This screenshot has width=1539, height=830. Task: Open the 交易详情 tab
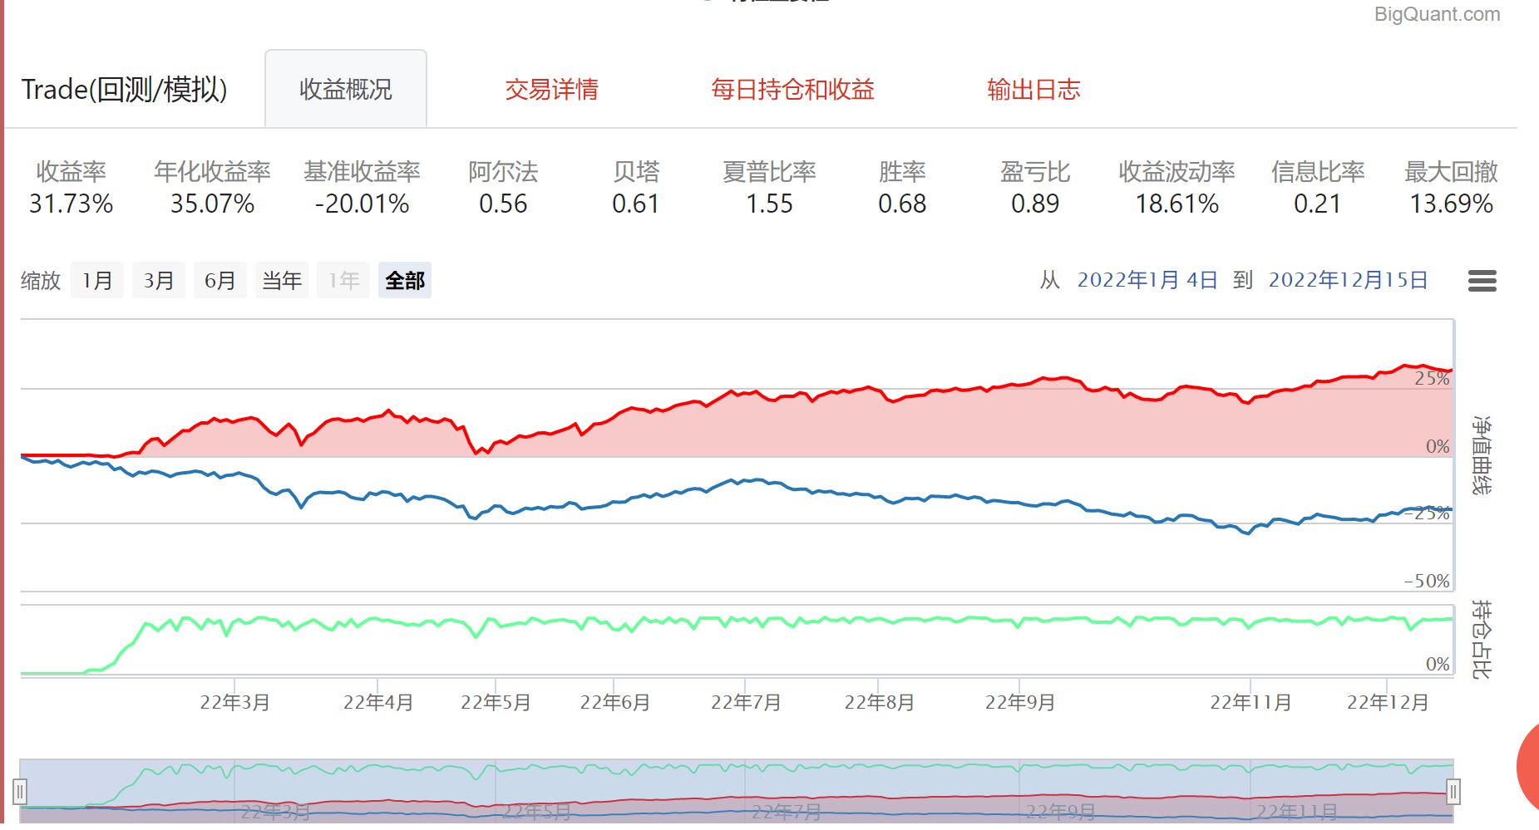tap(552, 90)
